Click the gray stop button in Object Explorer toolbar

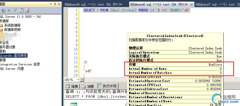pos(9,11)
